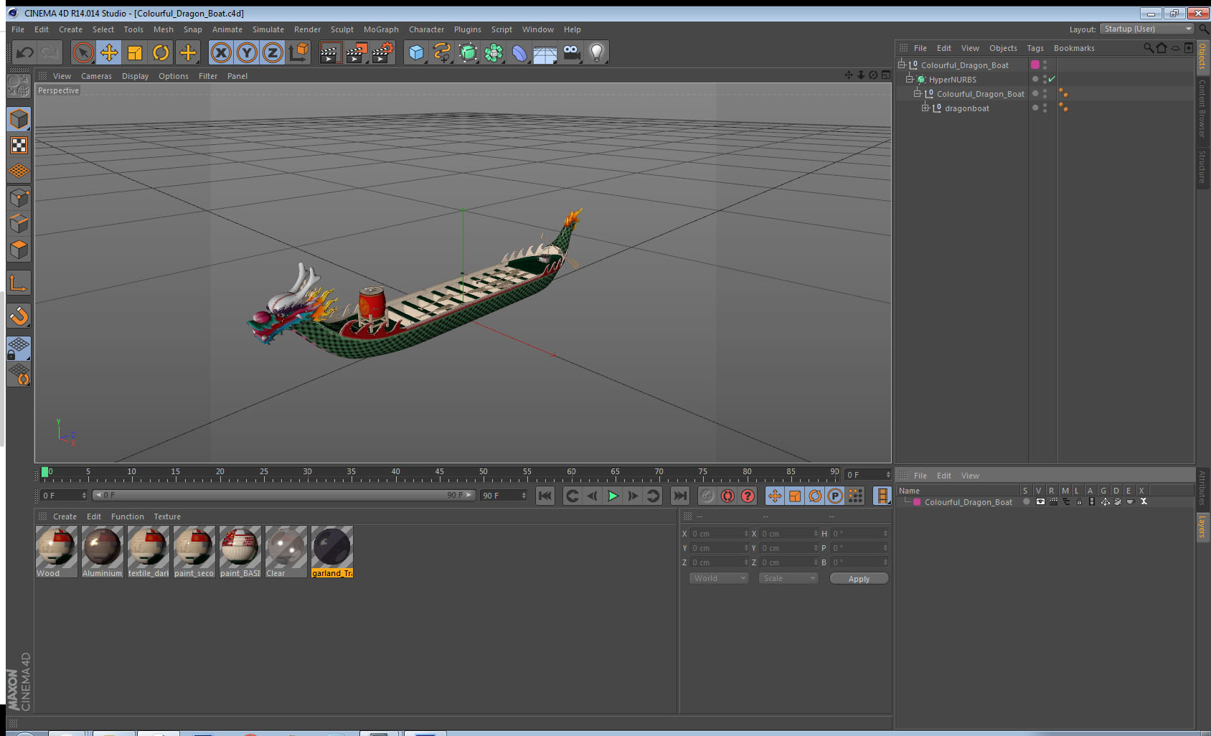Screen dimensions: 1211x736
Task: Search objects with magnifier icon
Action: pyautogui.click(x=1148, y=48)
